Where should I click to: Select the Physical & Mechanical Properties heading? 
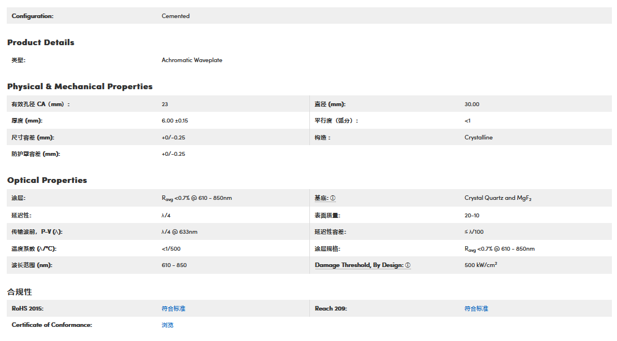coord(80,86)
